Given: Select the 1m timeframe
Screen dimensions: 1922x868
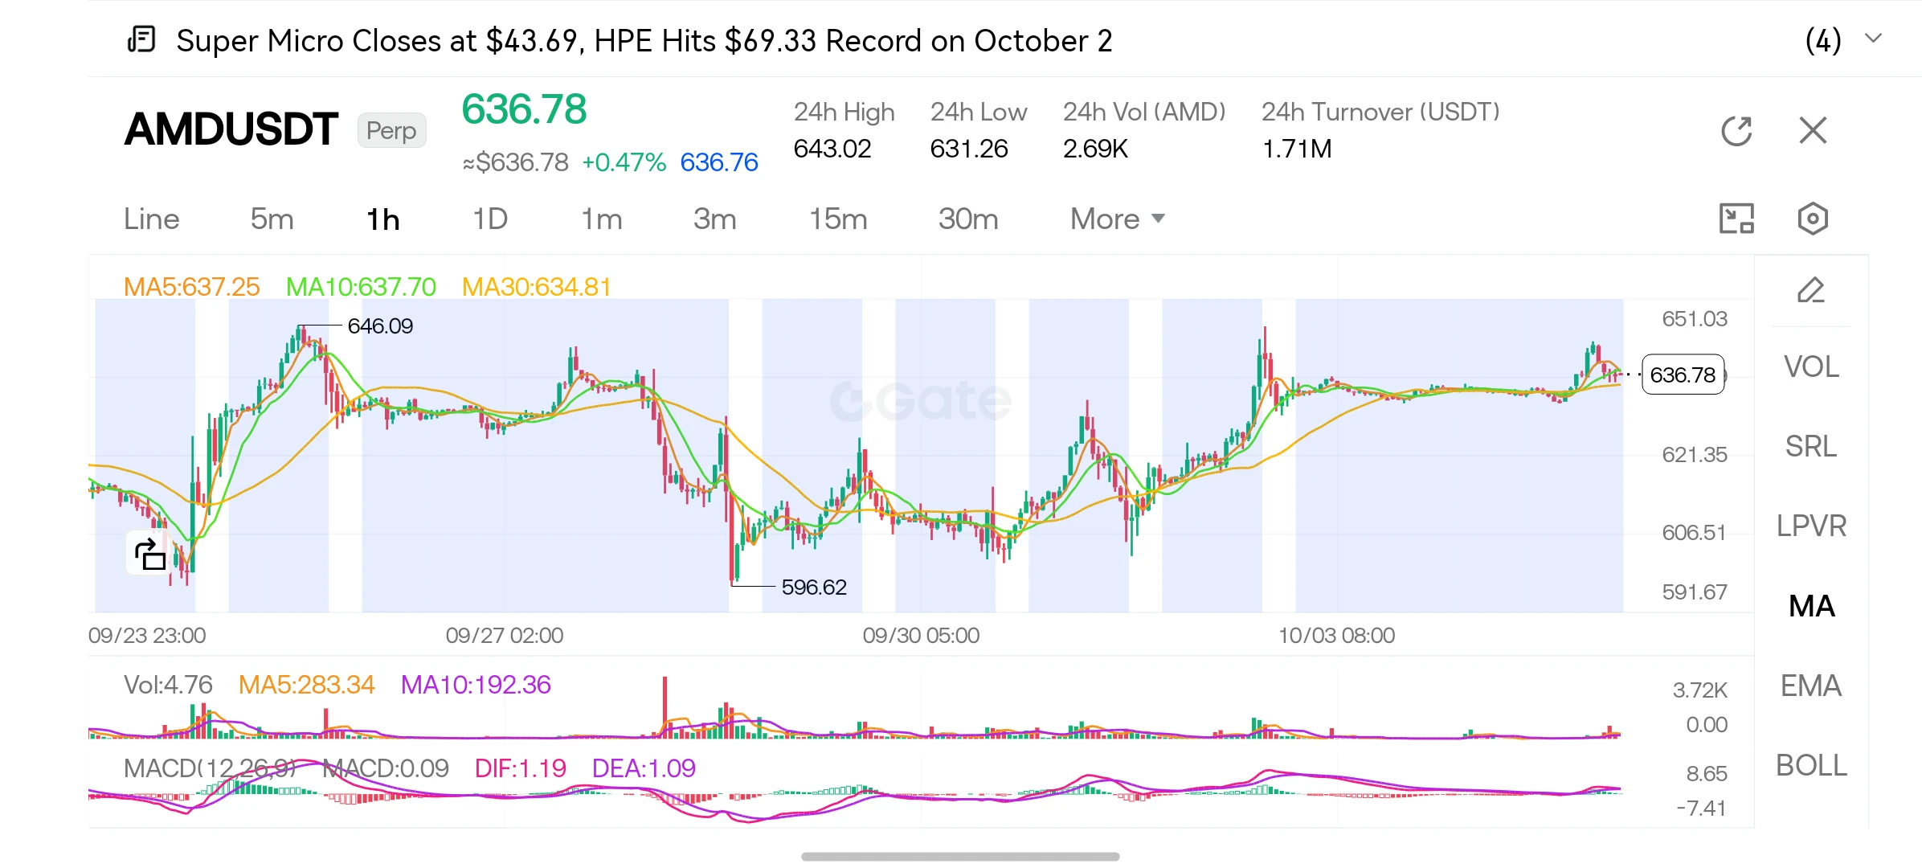Looking at the screenshot, I should tap(602, 219).
